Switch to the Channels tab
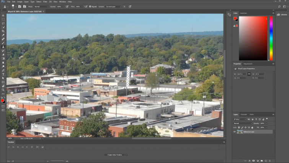Viewport: 289px width, 163px height. 243,114
